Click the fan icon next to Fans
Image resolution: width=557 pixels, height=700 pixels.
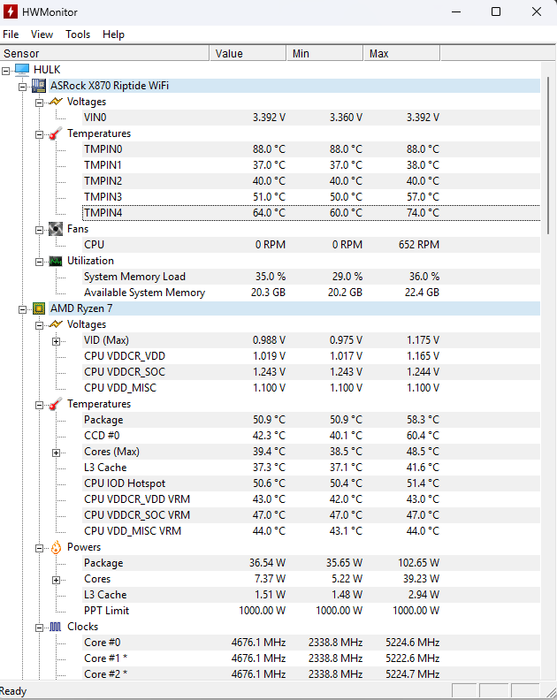(55, 229)
